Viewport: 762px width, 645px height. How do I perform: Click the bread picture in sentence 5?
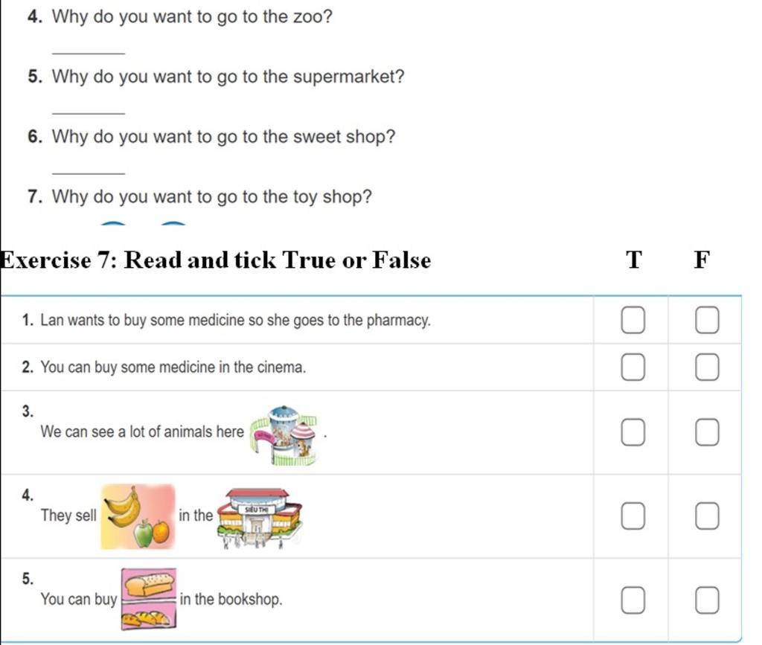point(149,599)
